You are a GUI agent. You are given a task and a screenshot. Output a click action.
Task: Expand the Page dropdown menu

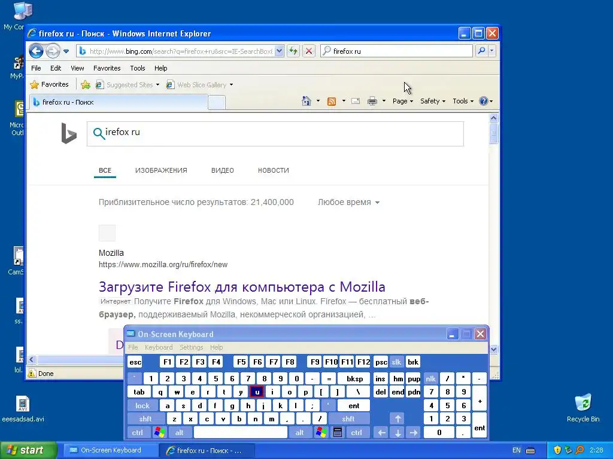pos(403,101)
